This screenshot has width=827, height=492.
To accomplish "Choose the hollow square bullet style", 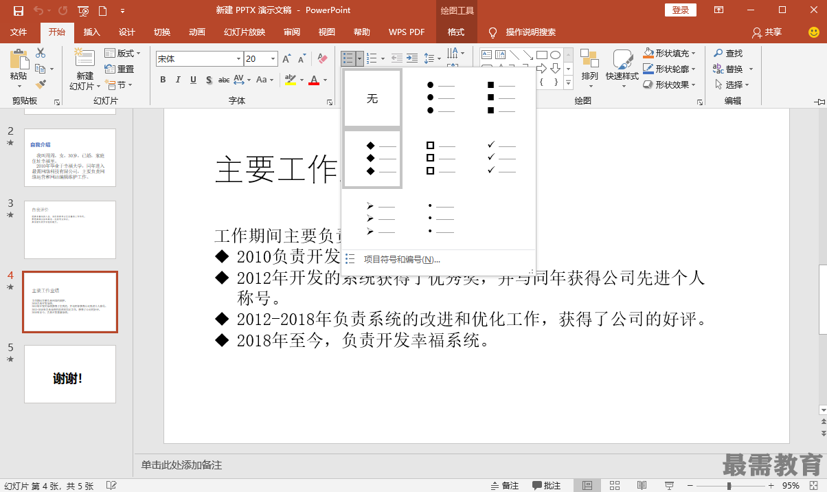I will pos(440,158).
